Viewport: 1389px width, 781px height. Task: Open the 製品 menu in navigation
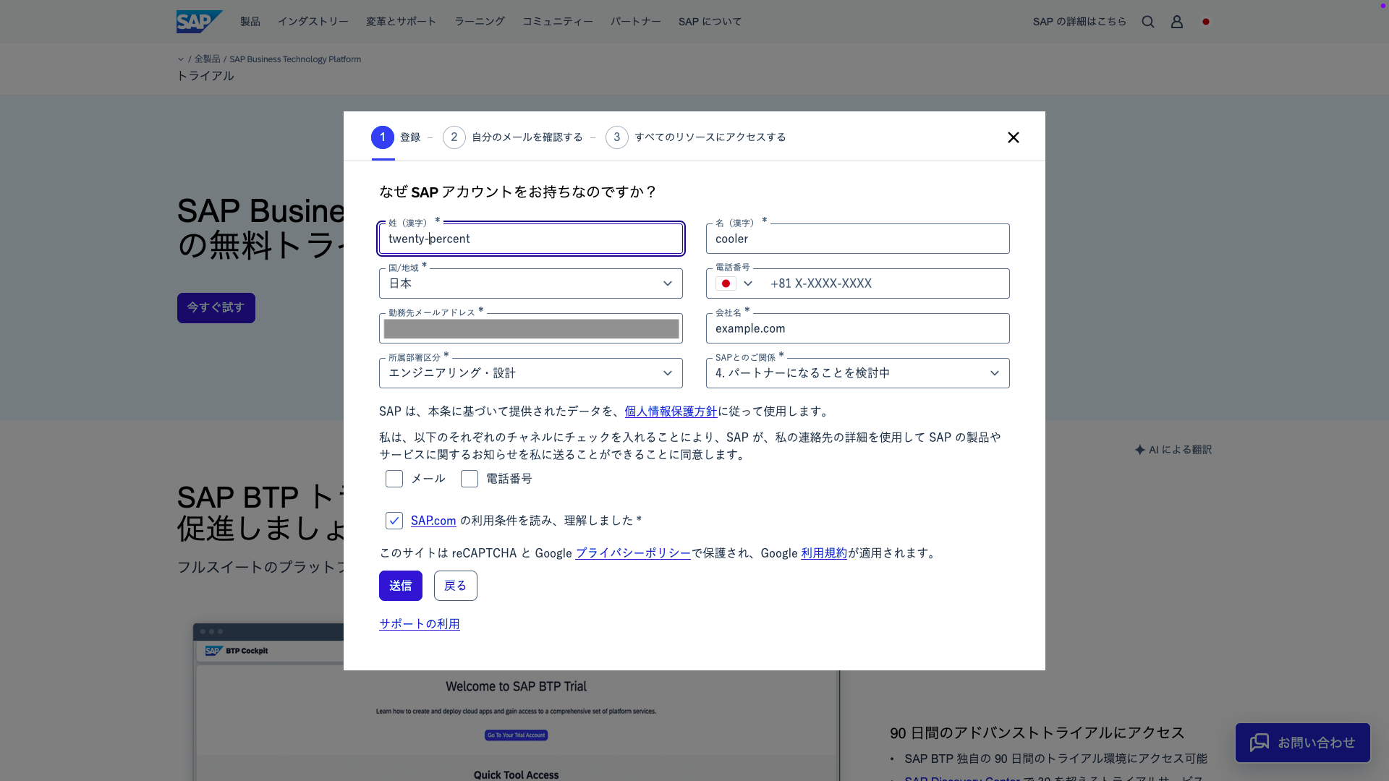point(250,22)
